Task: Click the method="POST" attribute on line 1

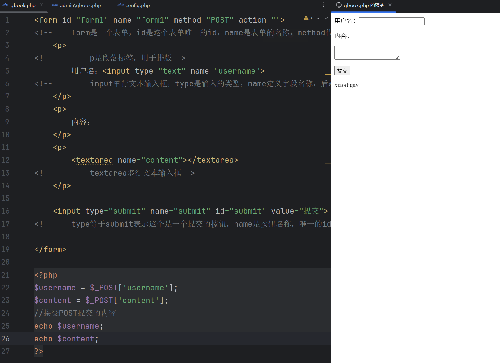Action: coord(204,20)
